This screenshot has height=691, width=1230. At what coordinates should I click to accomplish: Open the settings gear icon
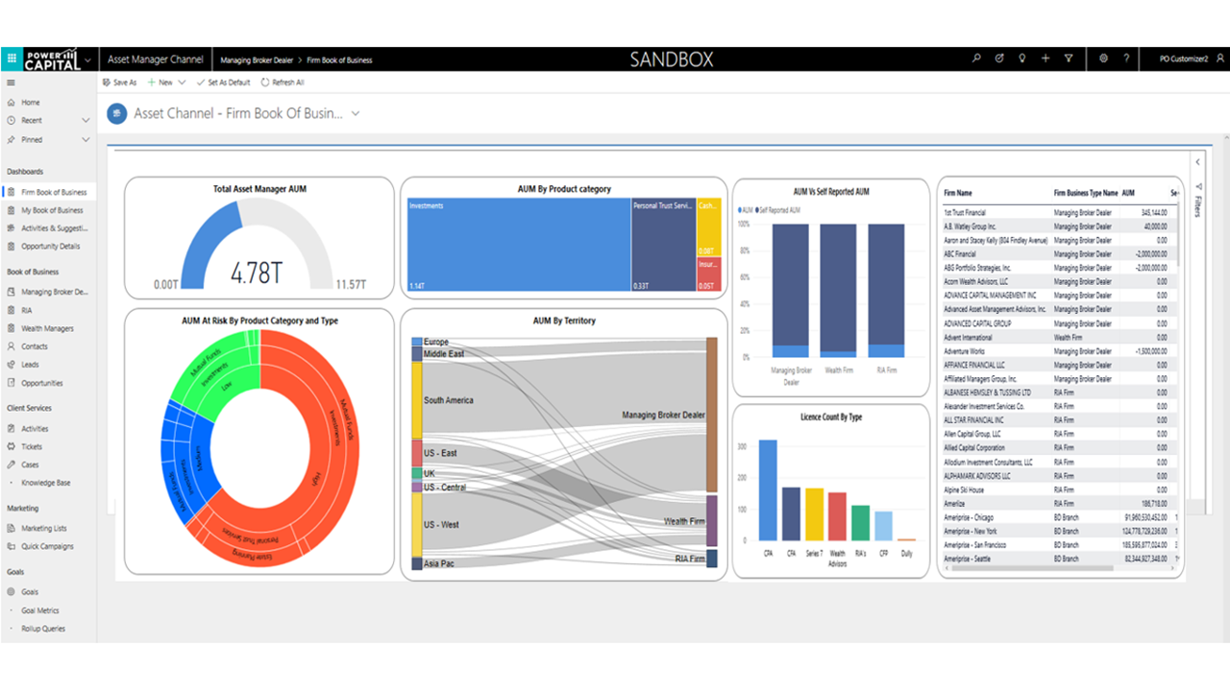click(1103, 60)
